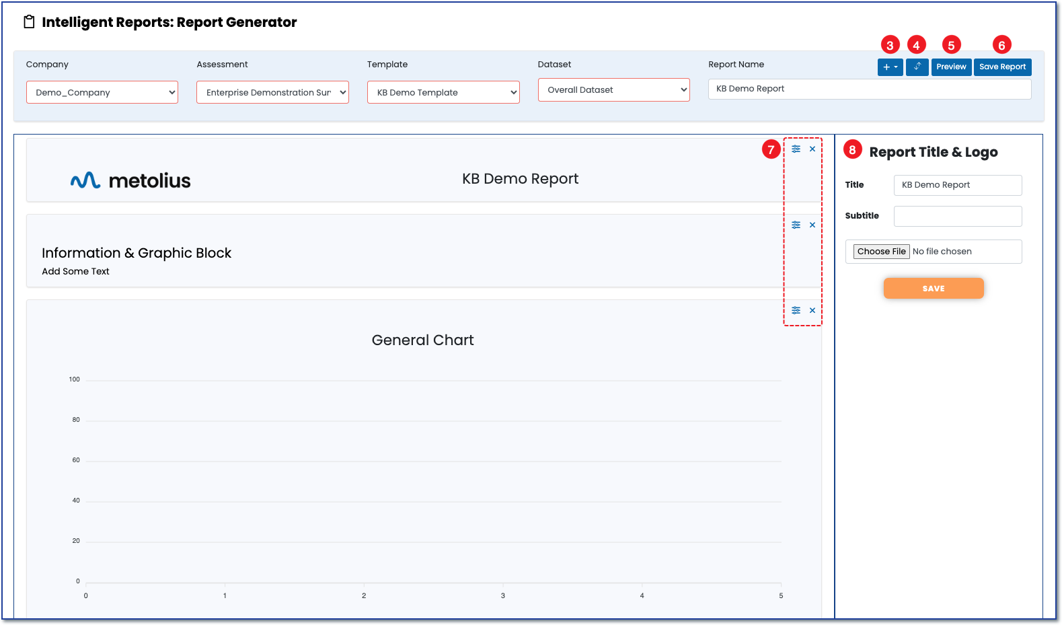Open settings for Information & Graphic Block
Screen dimensions: 1062x625
click(x=796, y=225)
